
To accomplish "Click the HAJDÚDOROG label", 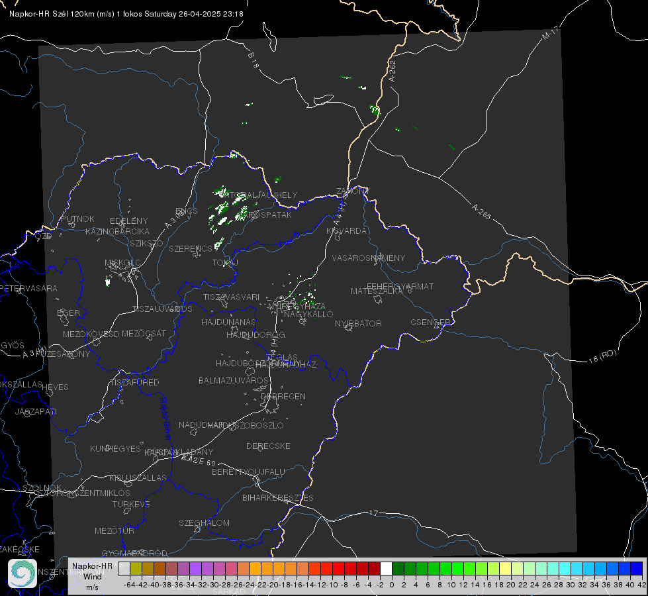I will coord(255,334).
